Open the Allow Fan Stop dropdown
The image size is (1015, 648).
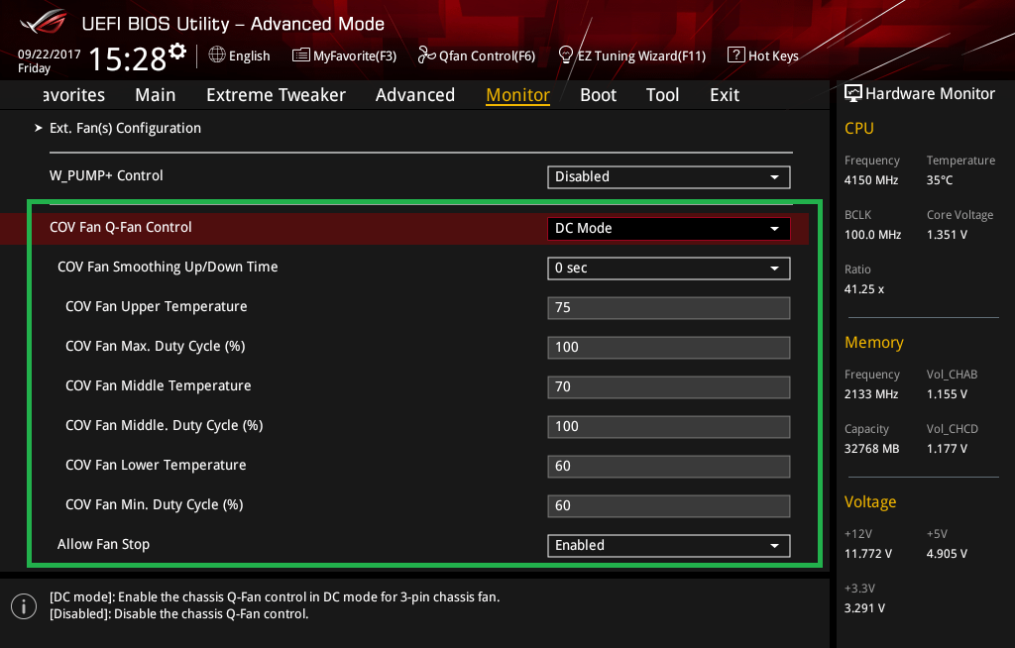669,546
